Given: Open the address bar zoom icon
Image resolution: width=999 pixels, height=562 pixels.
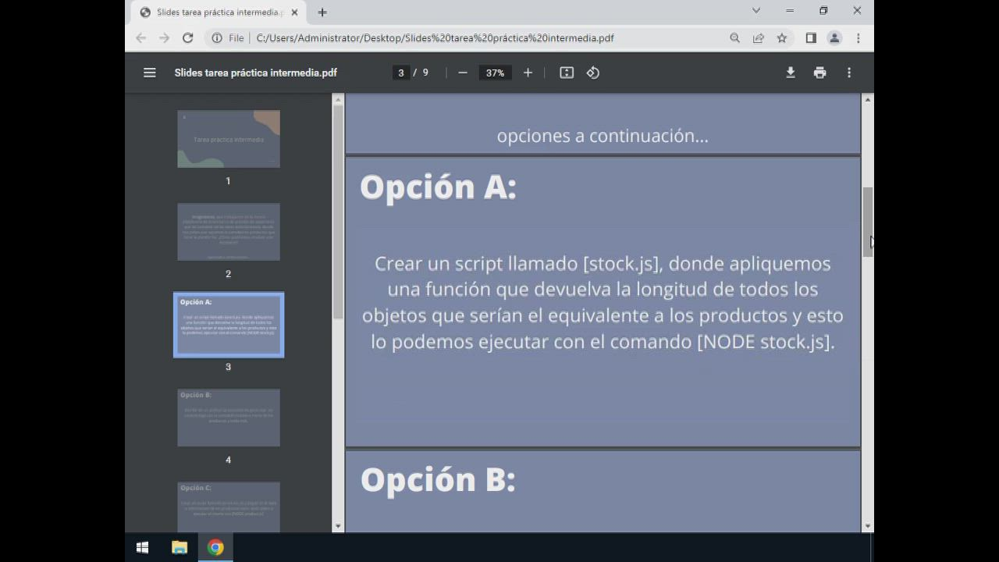Looking at the screenshot, I should point(734,37).
